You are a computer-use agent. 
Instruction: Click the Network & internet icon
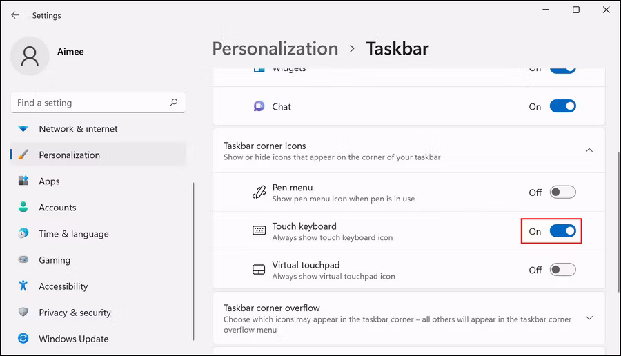(23, 129)
